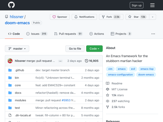Click the repository icon beside hlissner

click(x=6, y=17)
